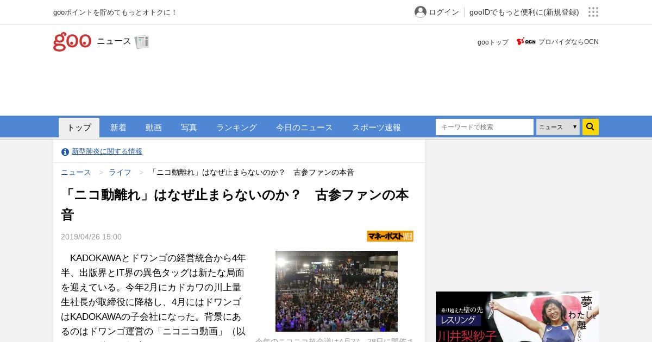The height and width of the screenshot is (342, 652).
Task: Select the 今日のニュース tab
Action: click(304, 128)
